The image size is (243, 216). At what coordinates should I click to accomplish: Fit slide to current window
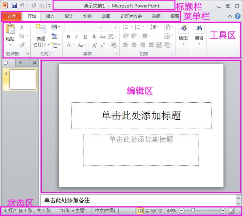232,211
